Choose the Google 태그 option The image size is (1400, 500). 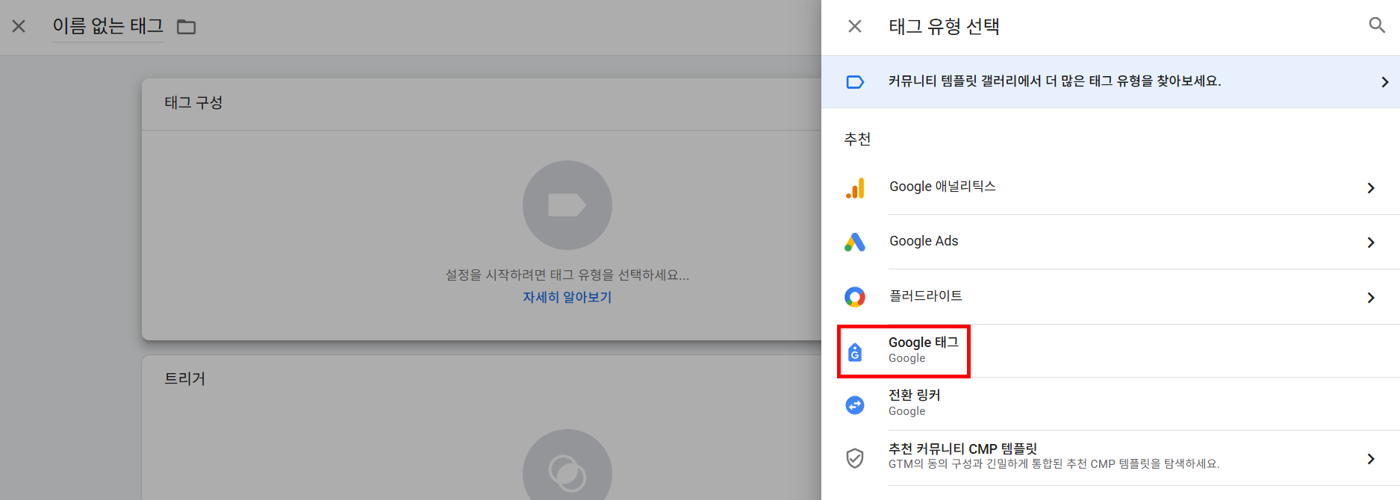tap(1110, 351)
